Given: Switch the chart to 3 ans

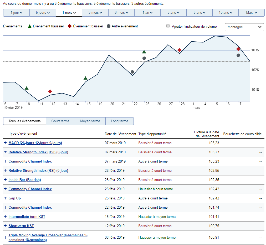Looking at the screenshot, I should pos(173,13).
